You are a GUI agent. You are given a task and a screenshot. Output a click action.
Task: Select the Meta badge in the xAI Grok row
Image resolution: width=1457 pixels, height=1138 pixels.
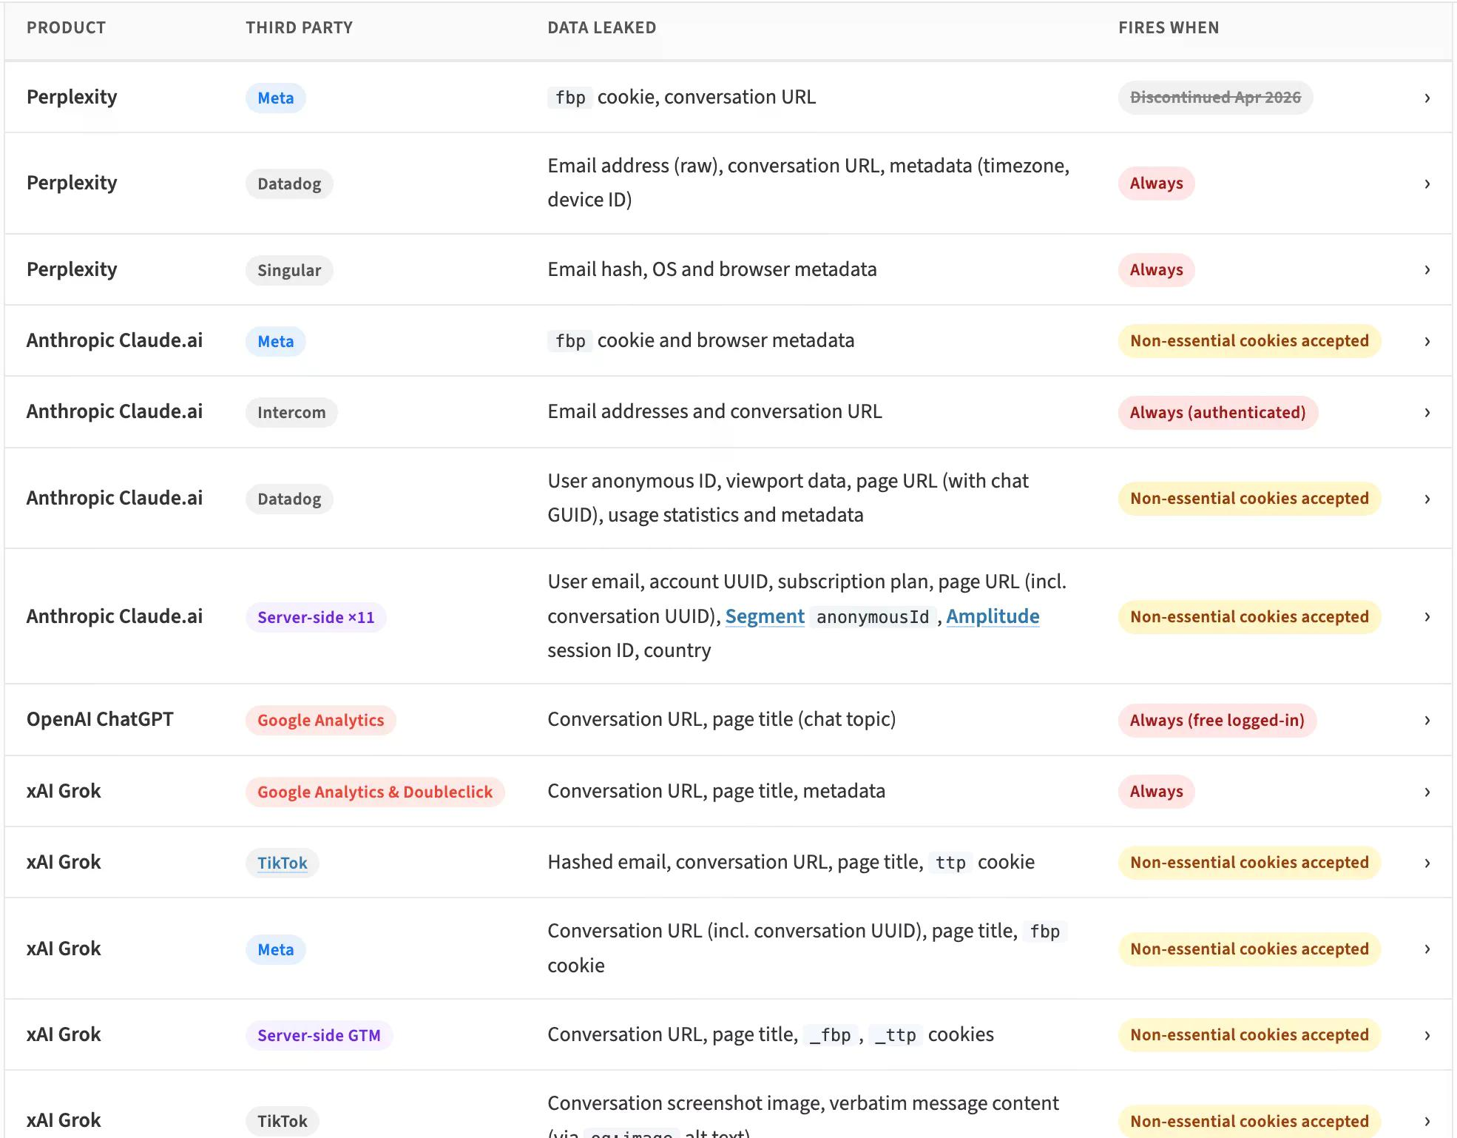tap(275, 949)
